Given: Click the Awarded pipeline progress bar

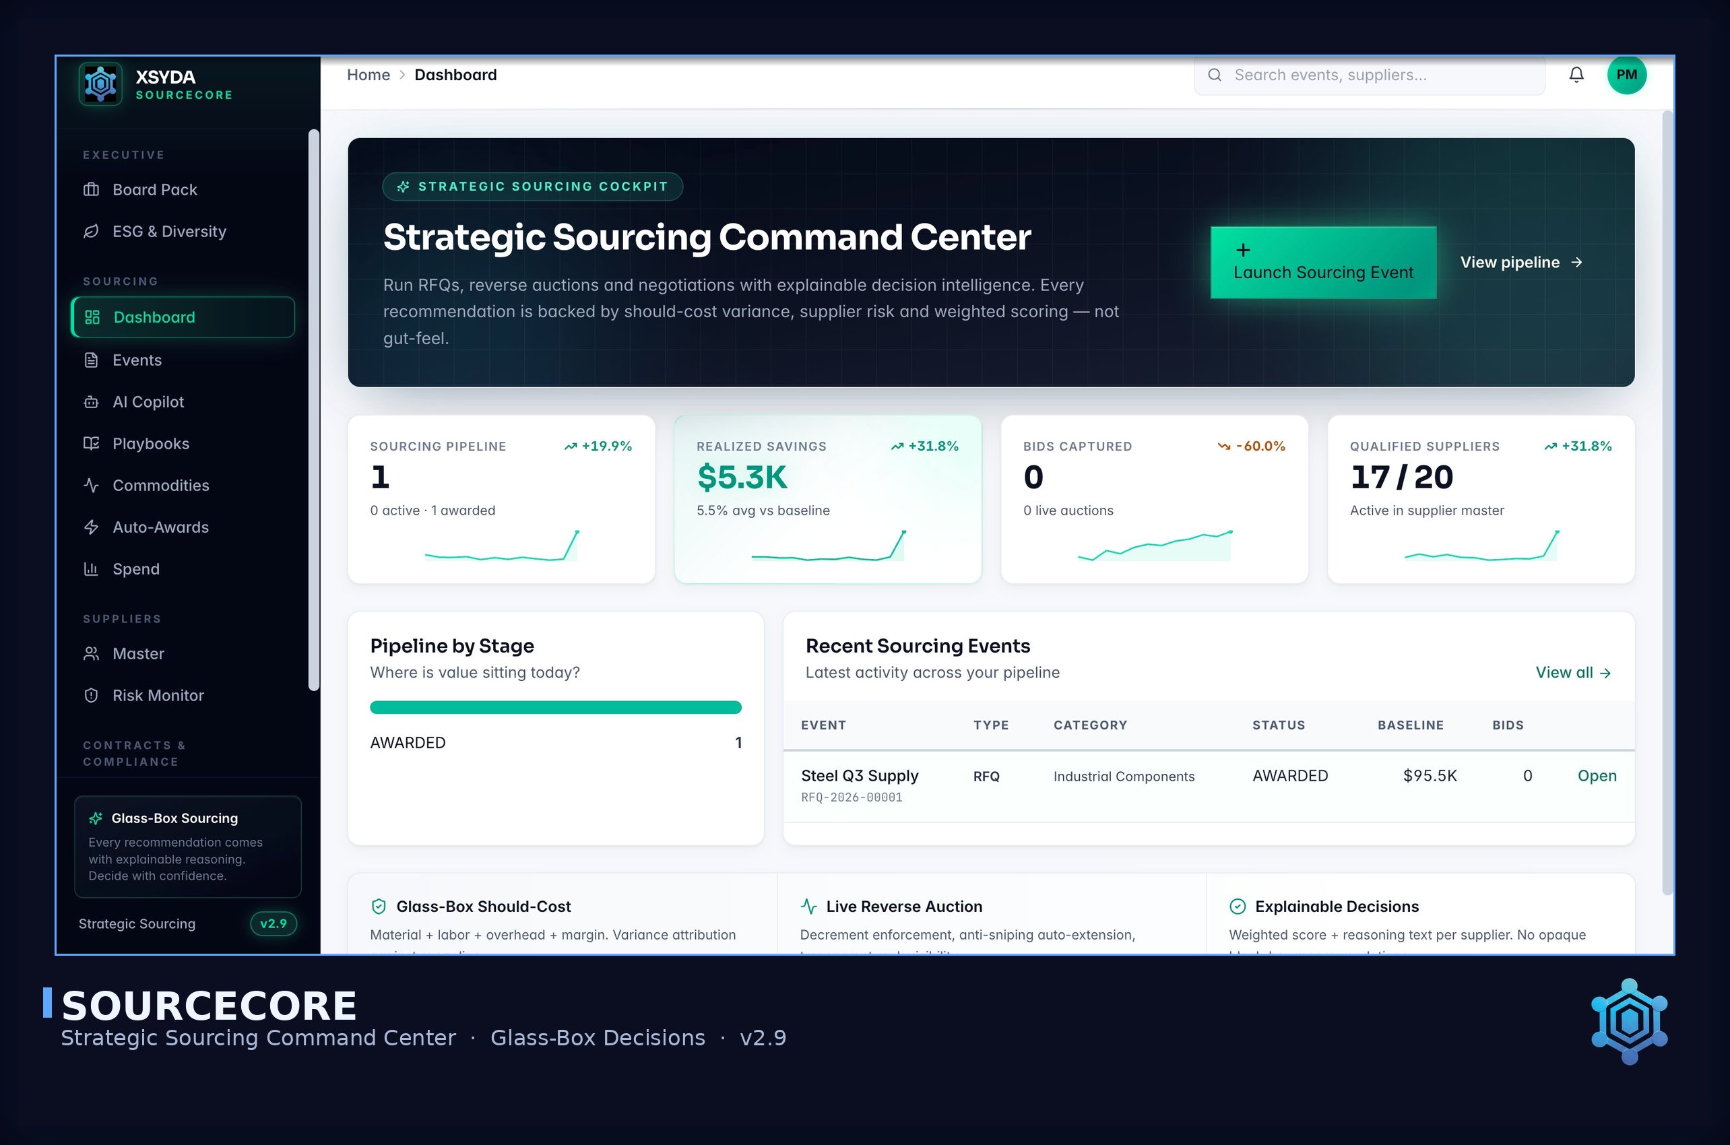Looking at the screenshot, I should pos(556,707).
